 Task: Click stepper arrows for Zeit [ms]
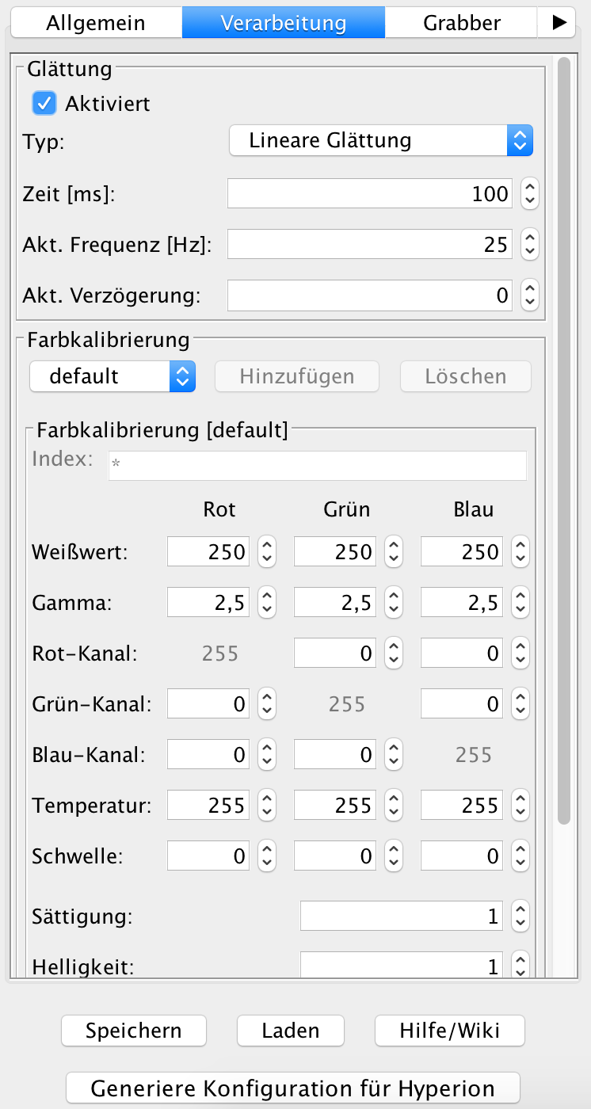pyautogui.click(x=530, y=193)
